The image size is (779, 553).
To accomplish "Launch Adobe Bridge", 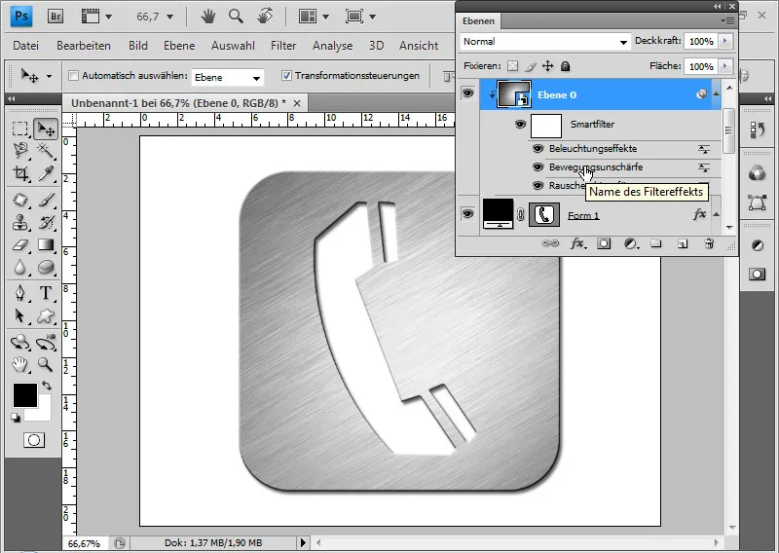I will coord(56,17).
